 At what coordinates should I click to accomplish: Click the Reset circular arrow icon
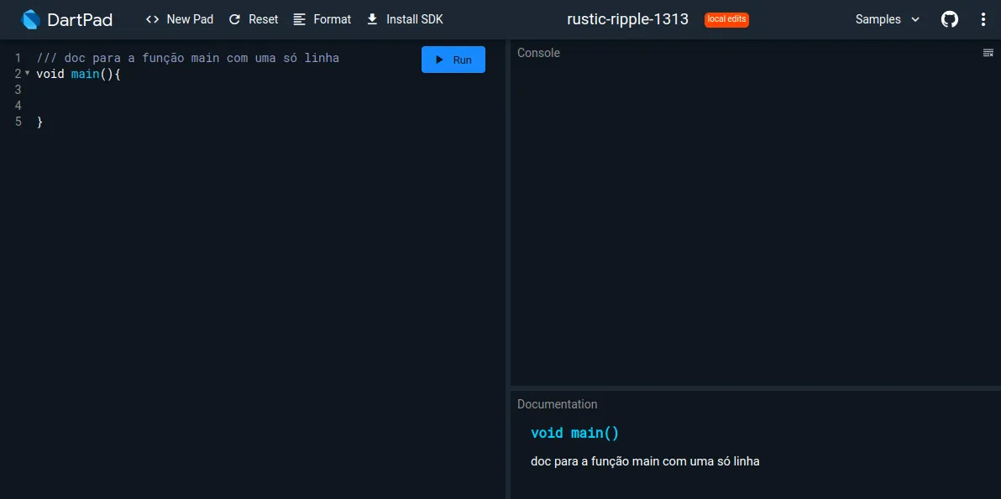pyautogui.click(x=235, y=20)
